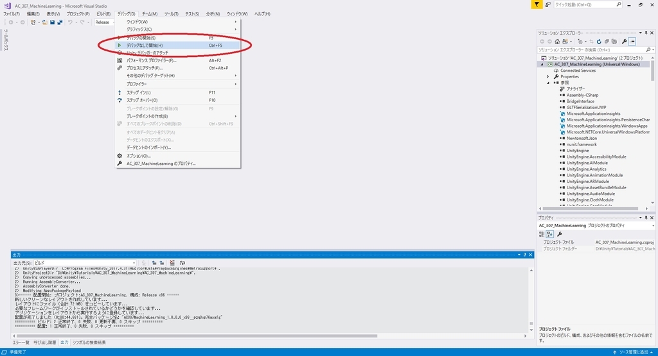Pin the Output panel

click(524, 255)
